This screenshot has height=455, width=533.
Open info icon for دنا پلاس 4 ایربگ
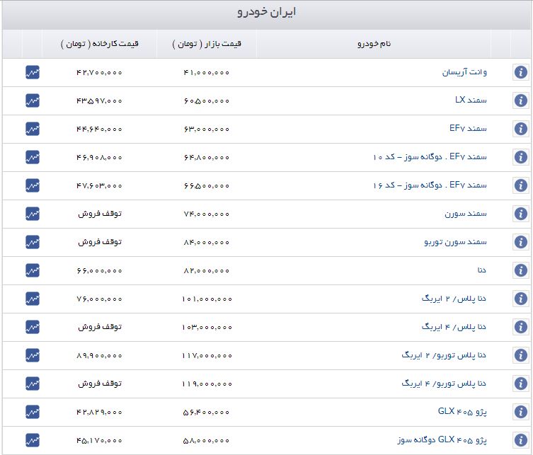click(520, 327)
